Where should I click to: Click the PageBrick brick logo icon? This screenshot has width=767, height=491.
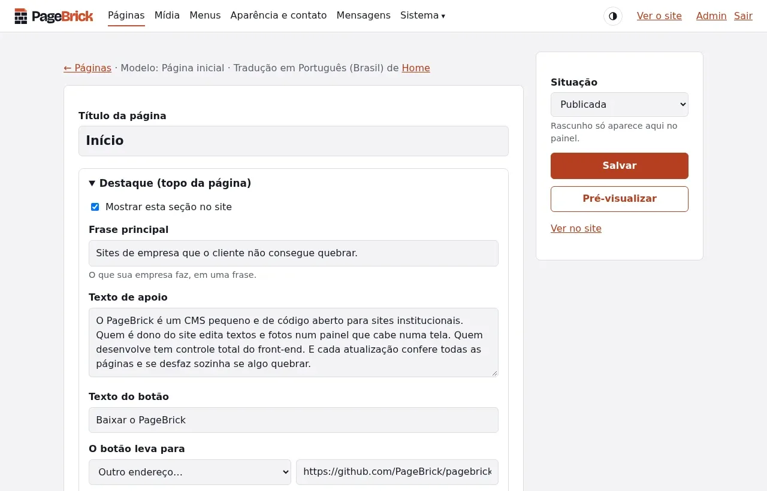point(21,16)
